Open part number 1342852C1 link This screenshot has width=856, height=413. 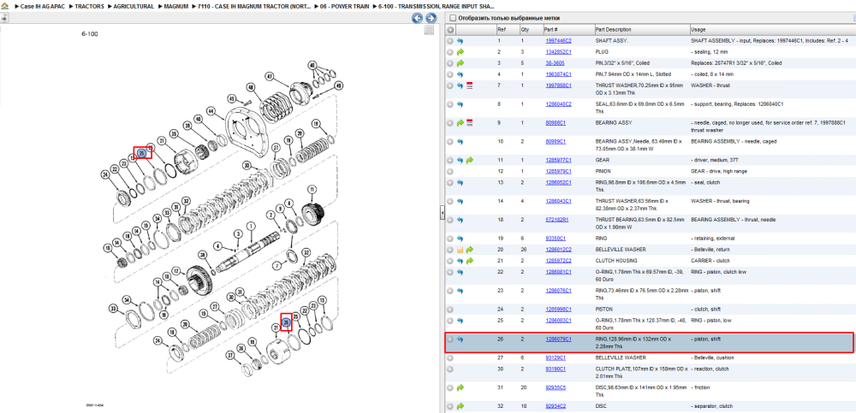(x=558, y=52)
